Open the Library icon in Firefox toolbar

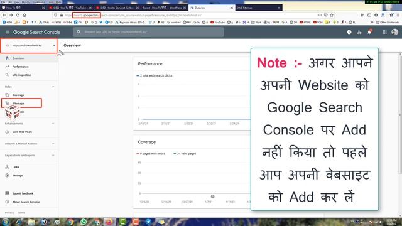coord(362,15)
